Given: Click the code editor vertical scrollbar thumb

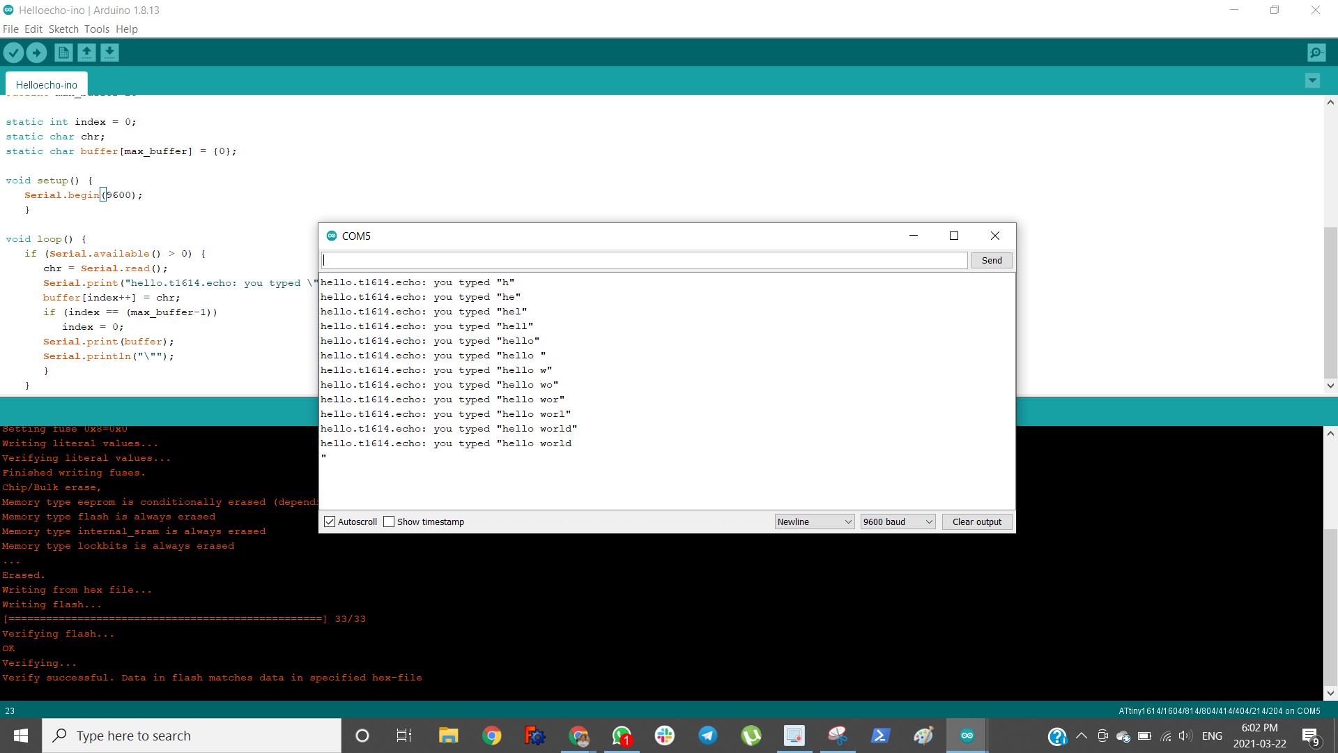Looking at the screenshot, I should click(x=1330, y=302).
